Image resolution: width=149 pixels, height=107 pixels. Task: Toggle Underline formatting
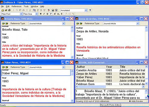(47, 14)
